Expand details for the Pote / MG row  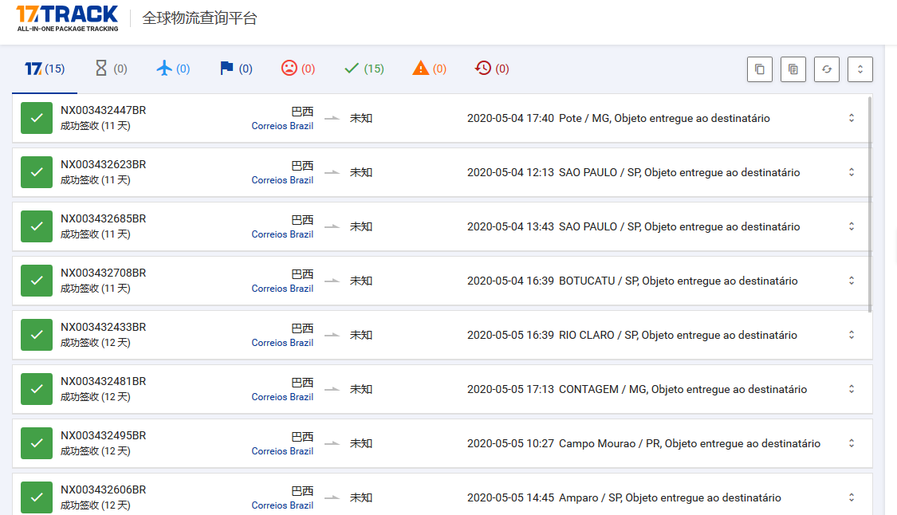[x=852, y=118]
